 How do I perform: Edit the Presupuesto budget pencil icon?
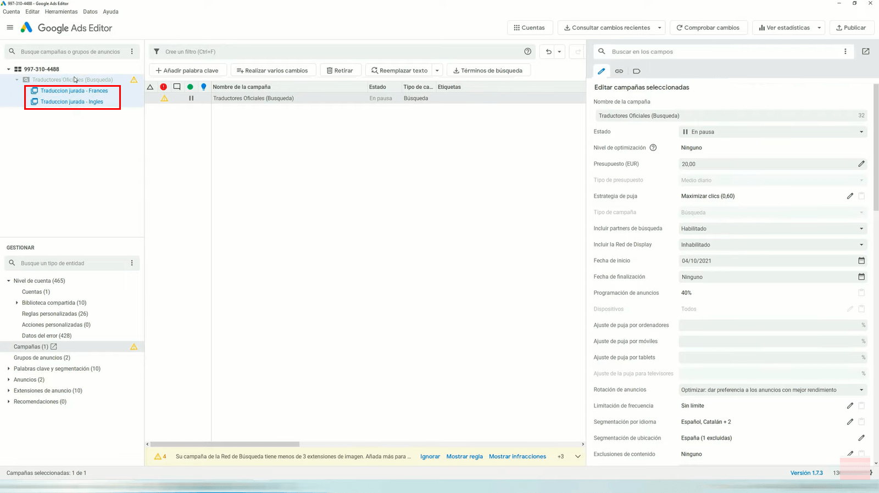tap(861, 164)
